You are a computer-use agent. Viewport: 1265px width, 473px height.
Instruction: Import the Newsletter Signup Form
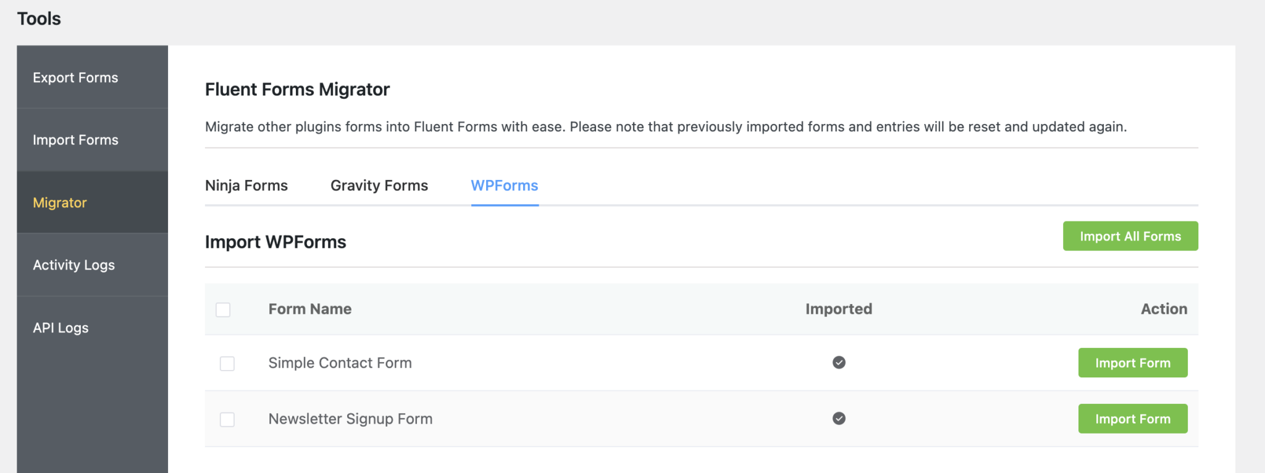coord(1132,419)
